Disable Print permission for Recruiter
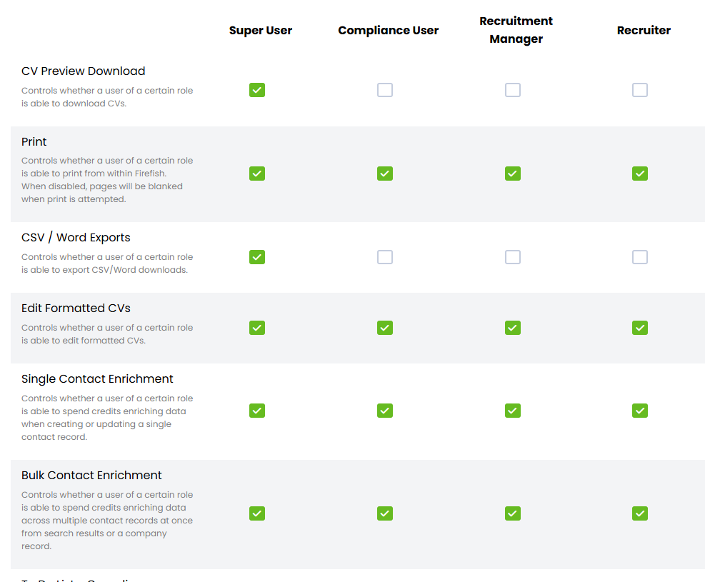This screenshot has width=705, height=582. [640, 174]
